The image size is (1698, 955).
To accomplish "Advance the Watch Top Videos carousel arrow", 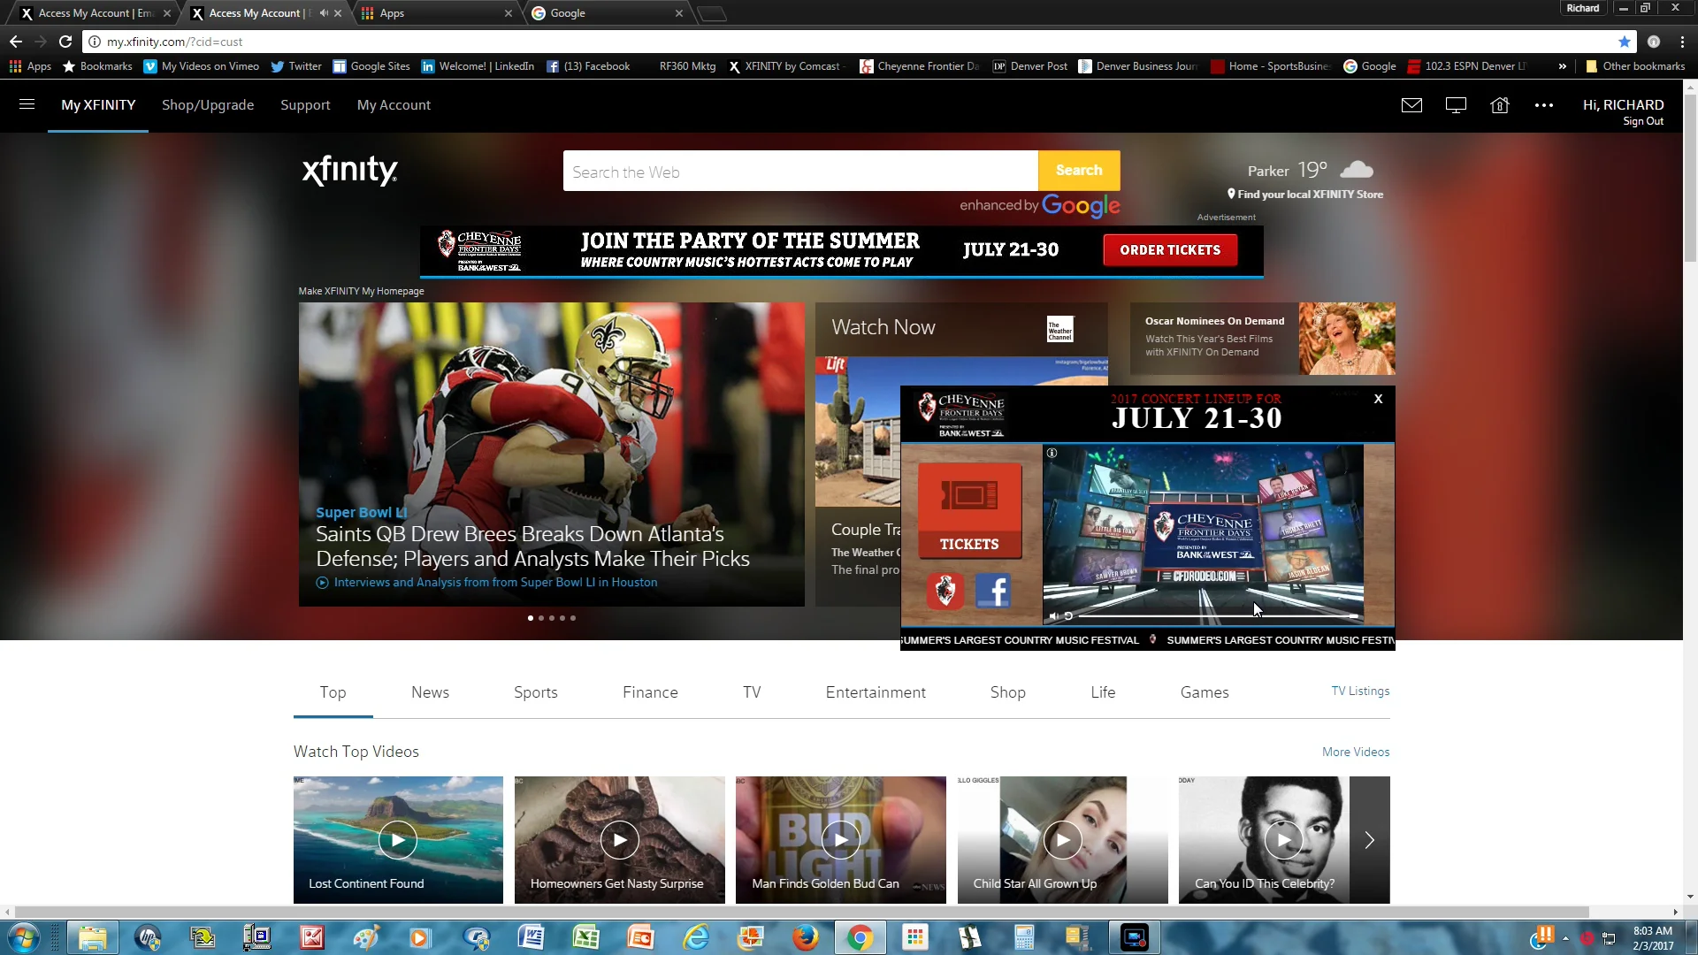I will pos(1369,840).
